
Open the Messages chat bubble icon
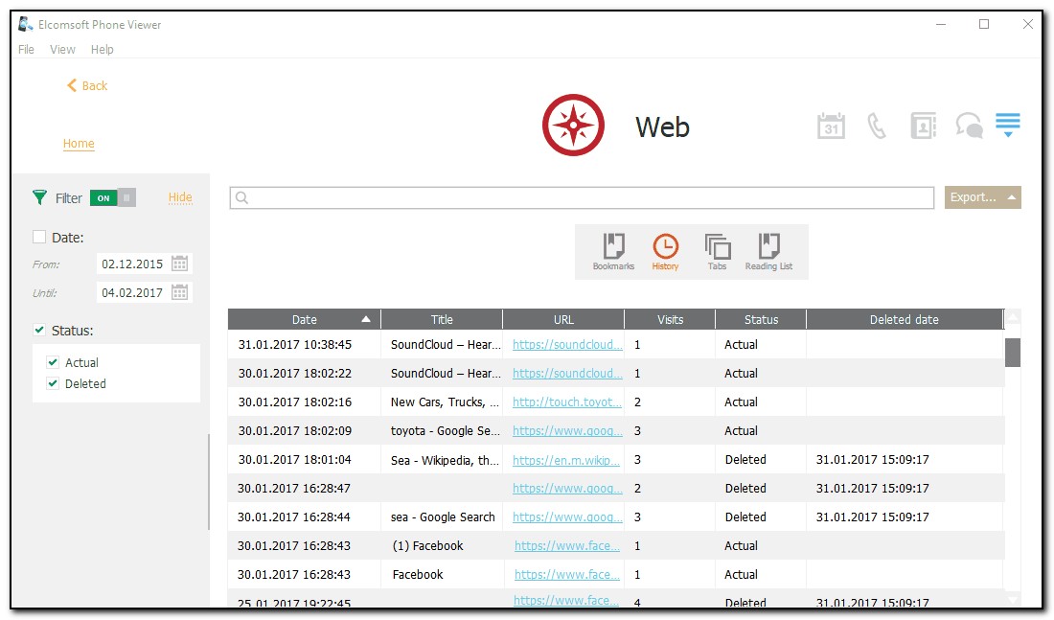click(969, 126)
